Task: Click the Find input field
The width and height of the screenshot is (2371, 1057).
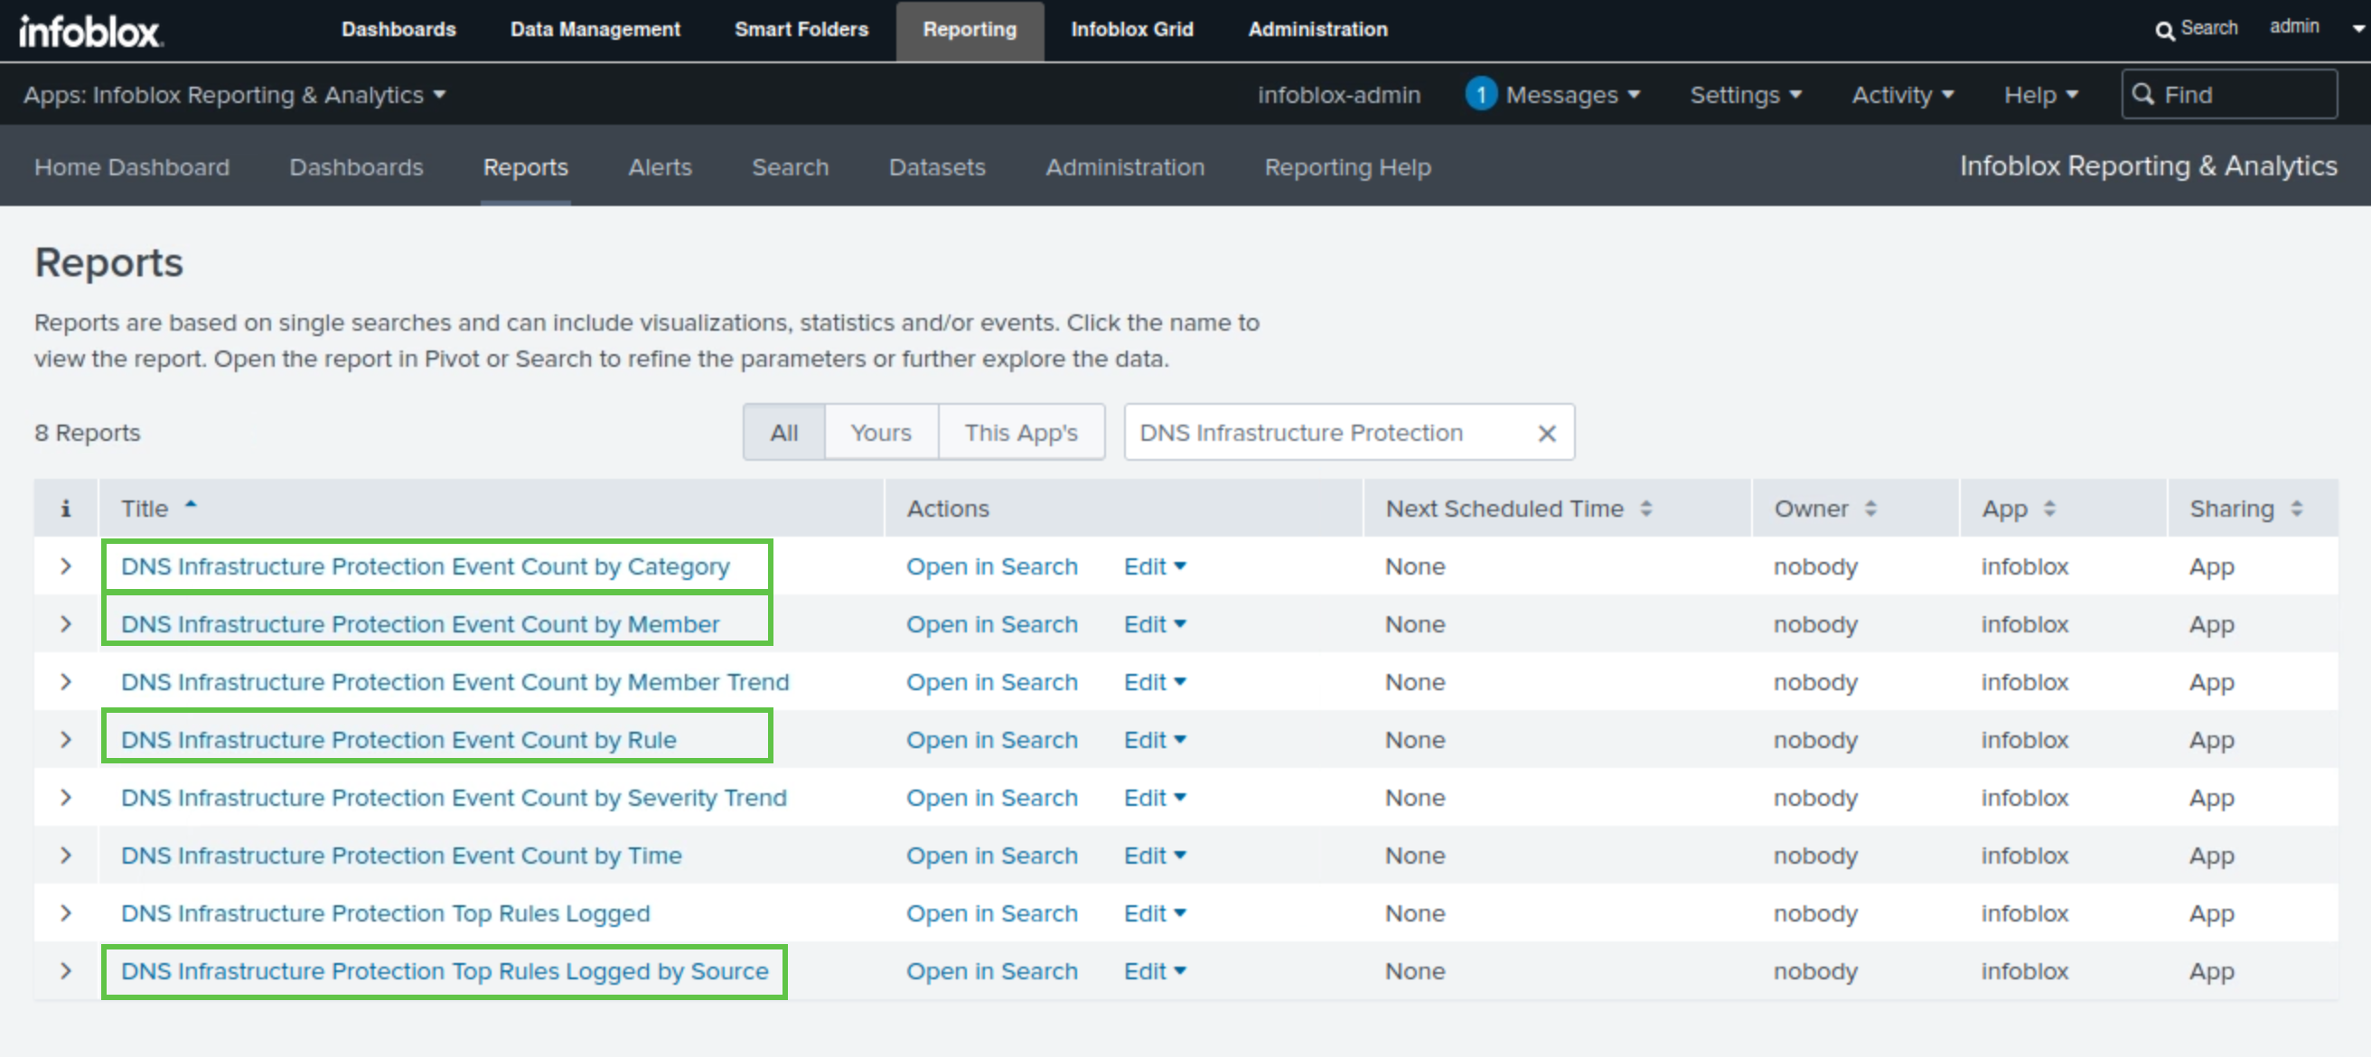Action: click(x=2228, y=95)
